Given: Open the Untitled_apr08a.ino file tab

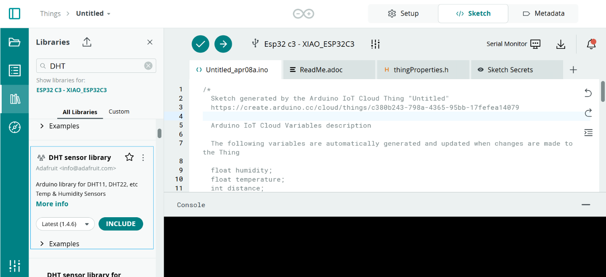Looking at the screenshot, I should (235, 70).
